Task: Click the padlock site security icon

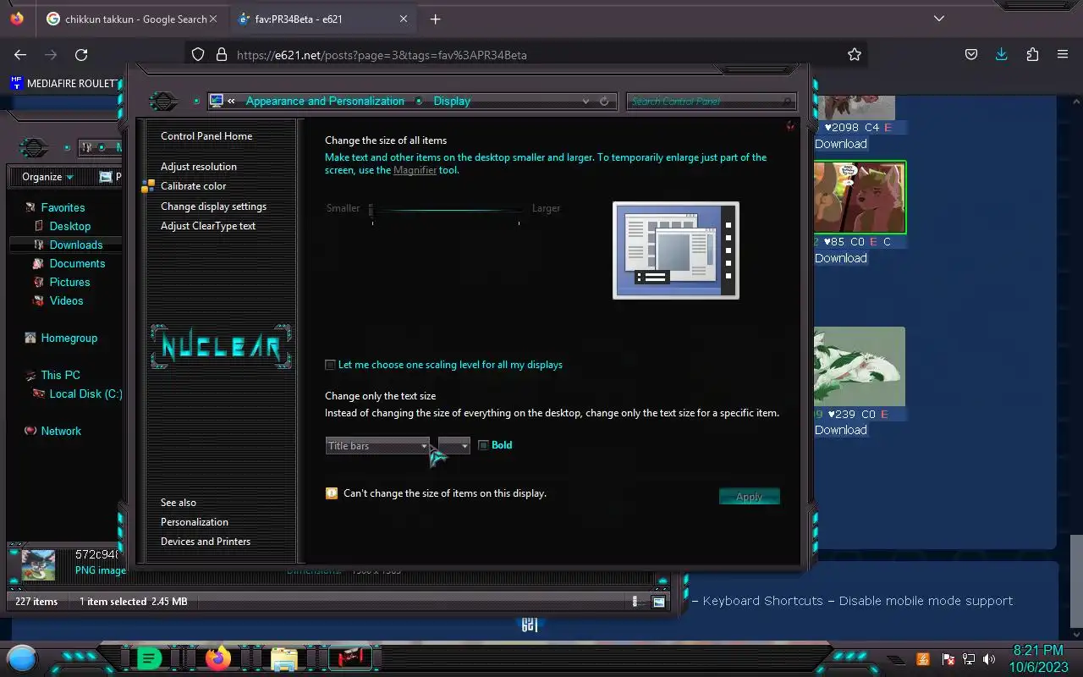Action: pos(222,54)
